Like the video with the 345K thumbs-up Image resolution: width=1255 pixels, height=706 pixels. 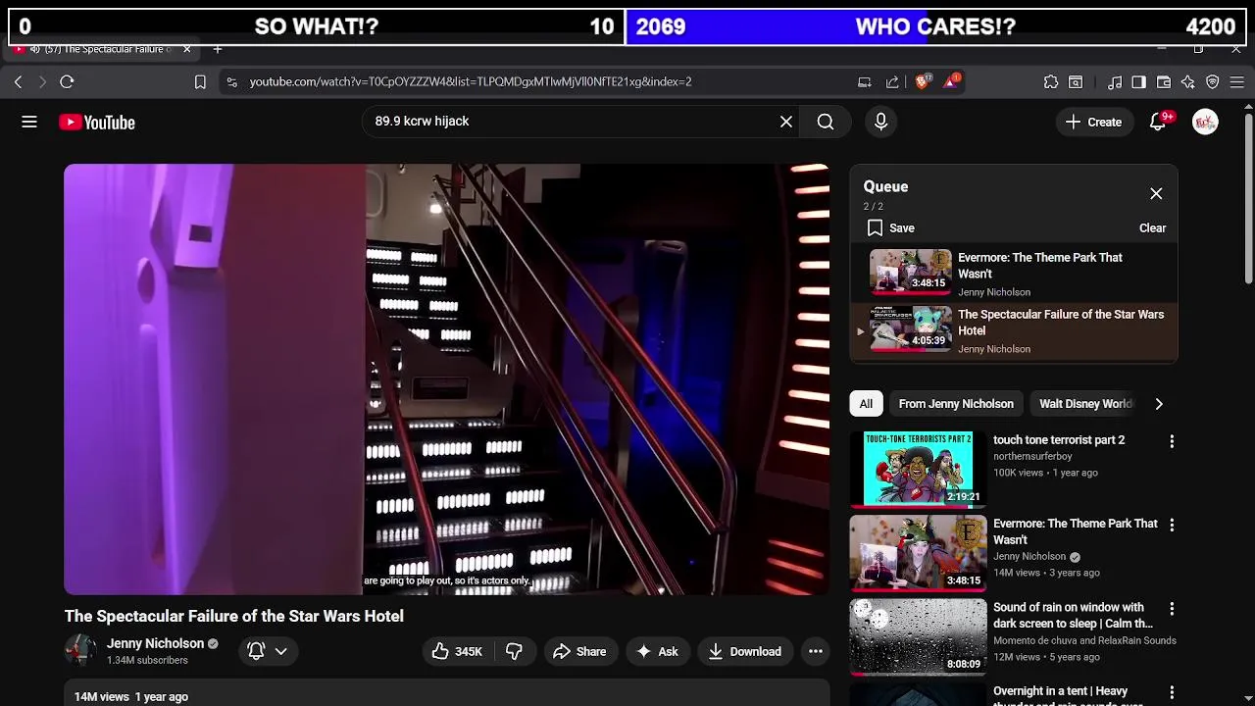pos(457,651)
